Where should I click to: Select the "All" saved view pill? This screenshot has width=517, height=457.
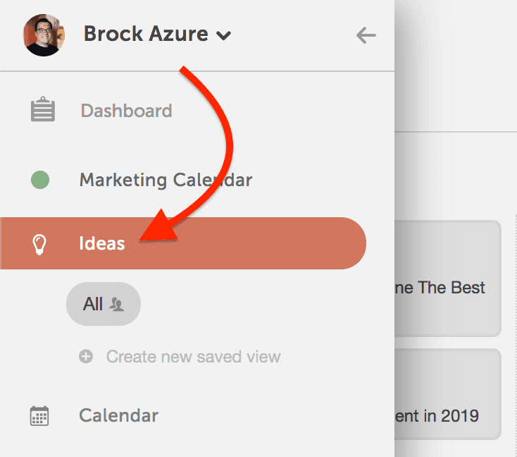pyautogui.click(x=104, y=304)
